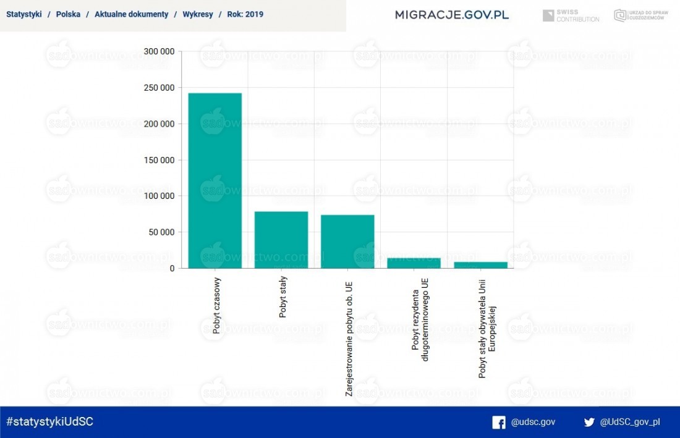
Task: Go to Statystyki in the breadcrumb
Action: point(24,14)
